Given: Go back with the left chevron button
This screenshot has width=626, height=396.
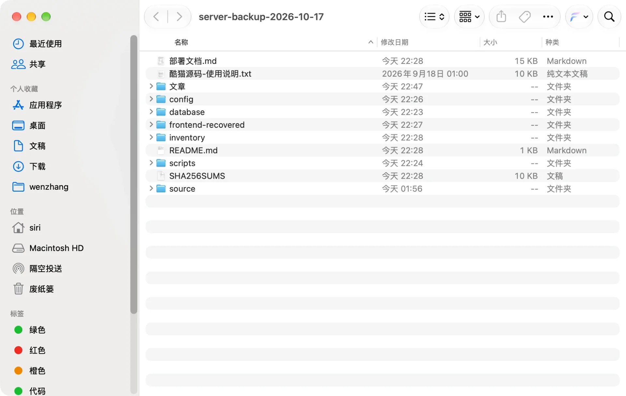Looking at the screenshot, I should tap(156, 17).
